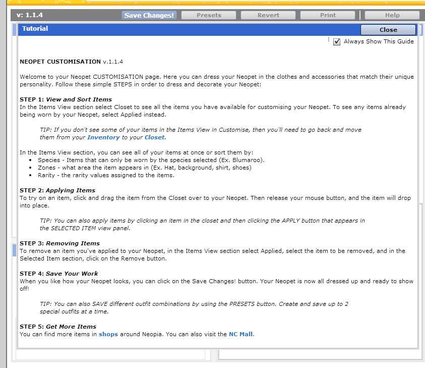This screenshot has height=368, width=425.
Task: Click the v: 1.1.4 version label
Action: click(30, 15)
